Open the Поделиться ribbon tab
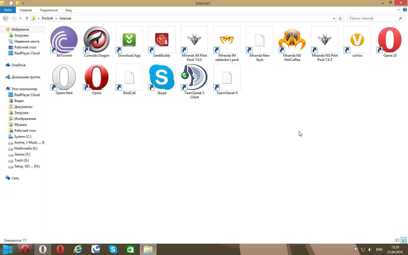 pos(49,10)
